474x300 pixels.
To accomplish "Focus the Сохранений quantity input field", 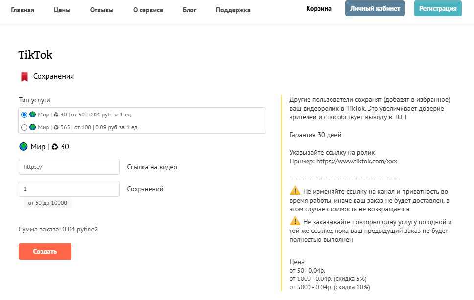I will pyautogui.click(x=69, y=189).
